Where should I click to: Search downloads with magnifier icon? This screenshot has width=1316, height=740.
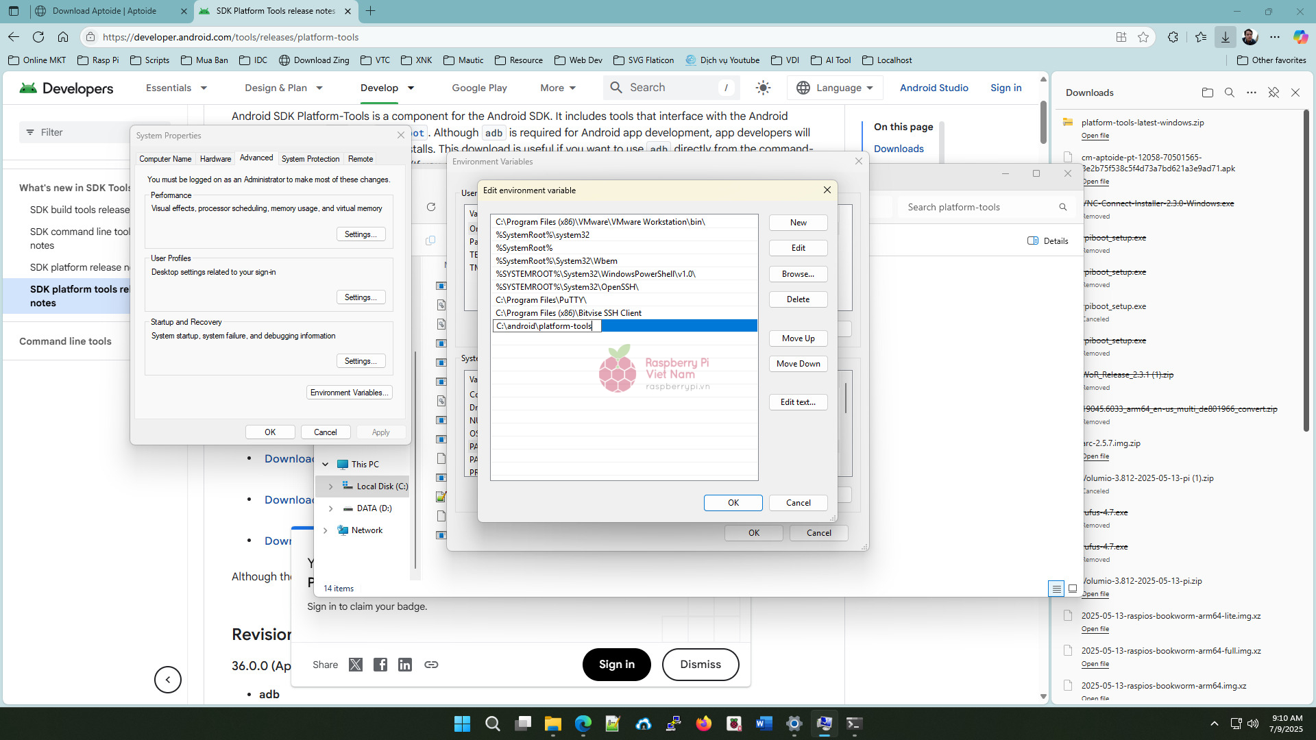(1230, 92)
